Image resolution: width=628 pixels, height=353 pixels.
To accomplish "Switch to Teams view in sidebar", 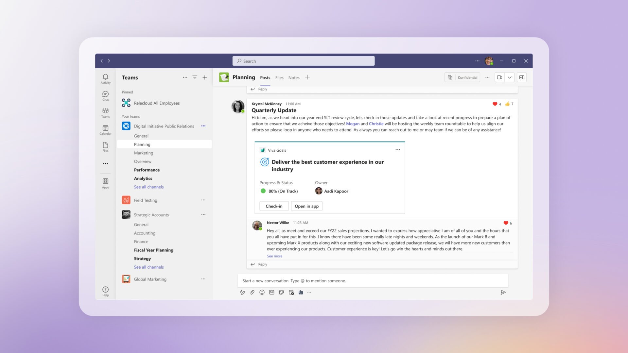I will tap(105, 113).
